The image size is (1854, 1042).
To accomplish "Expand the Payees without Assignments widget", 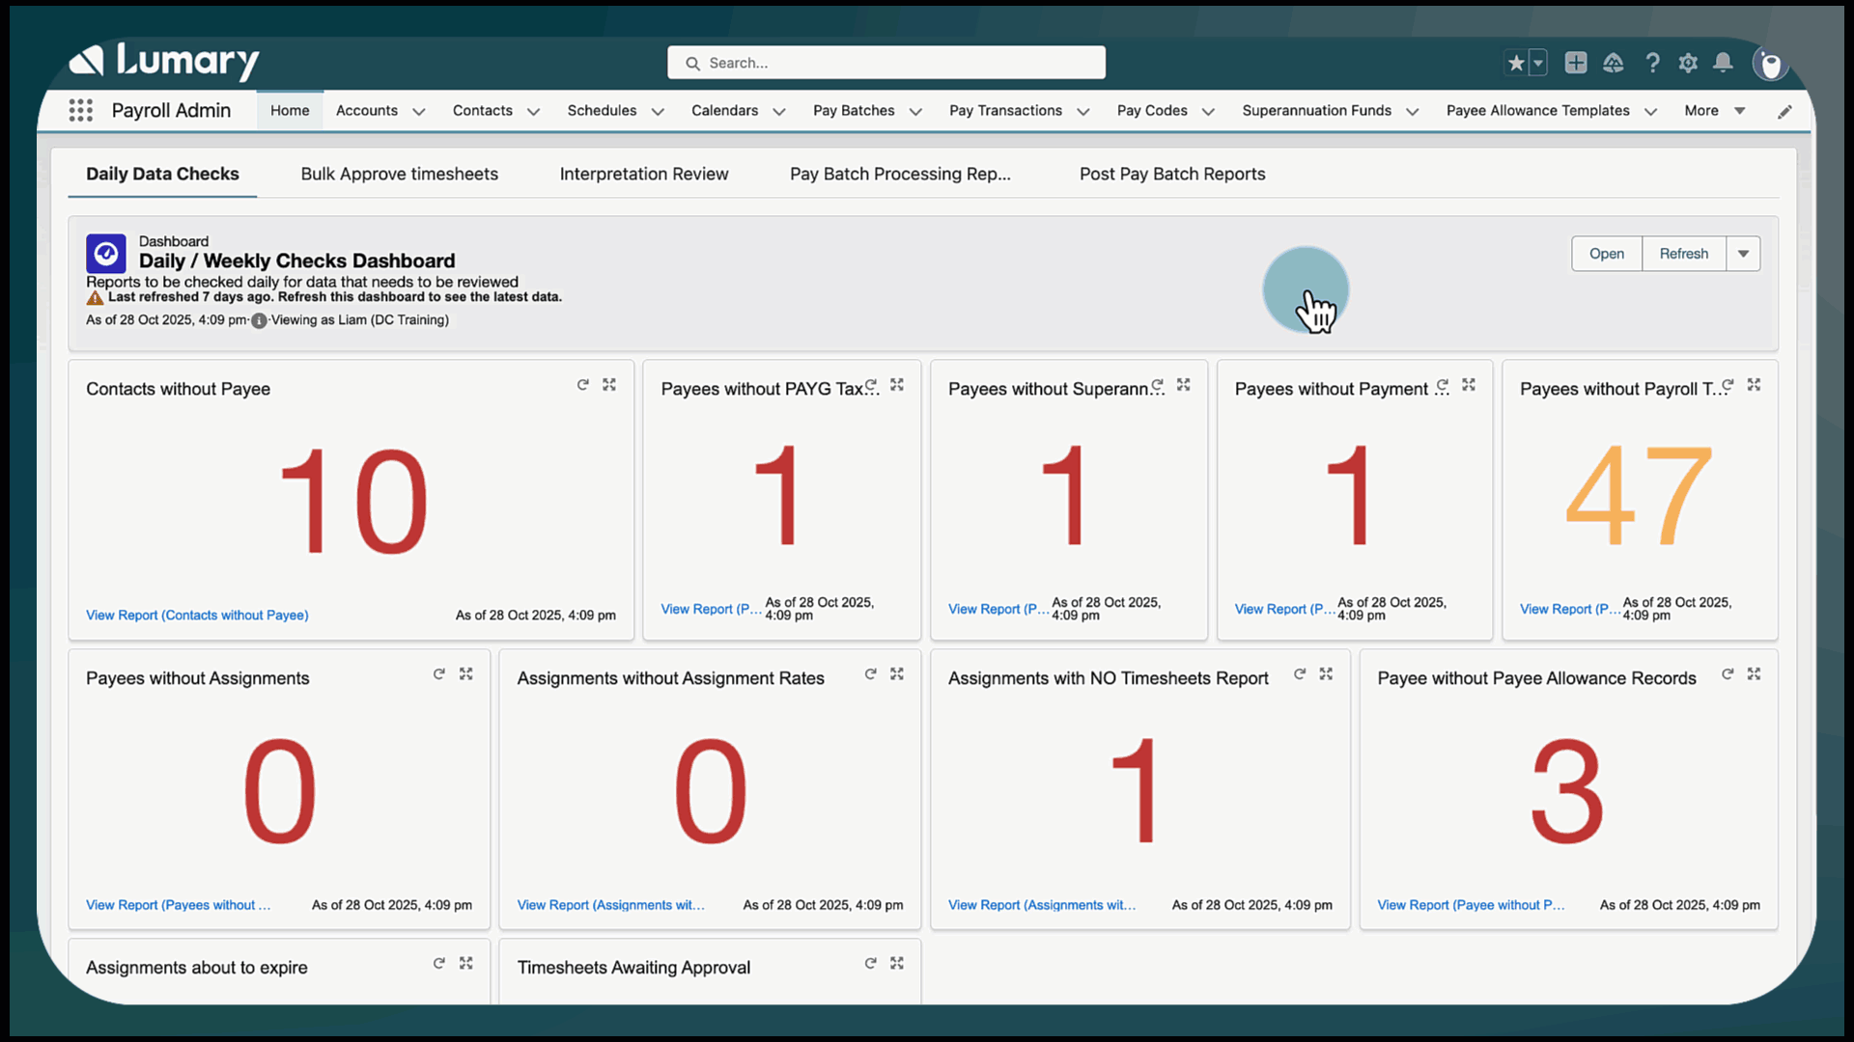I will point(465,674).
